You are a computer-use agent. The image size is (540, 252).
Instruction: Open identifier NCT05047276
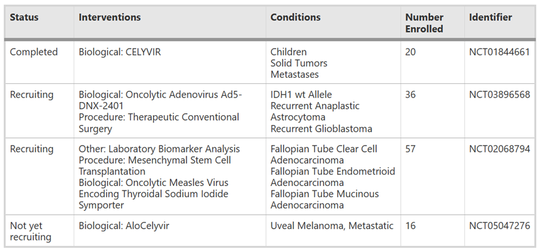(x=499, y=226)
